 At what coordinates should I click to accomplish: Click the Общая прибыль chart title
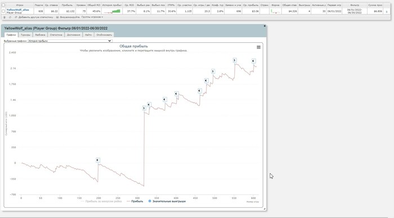click(x=133, y=46)
